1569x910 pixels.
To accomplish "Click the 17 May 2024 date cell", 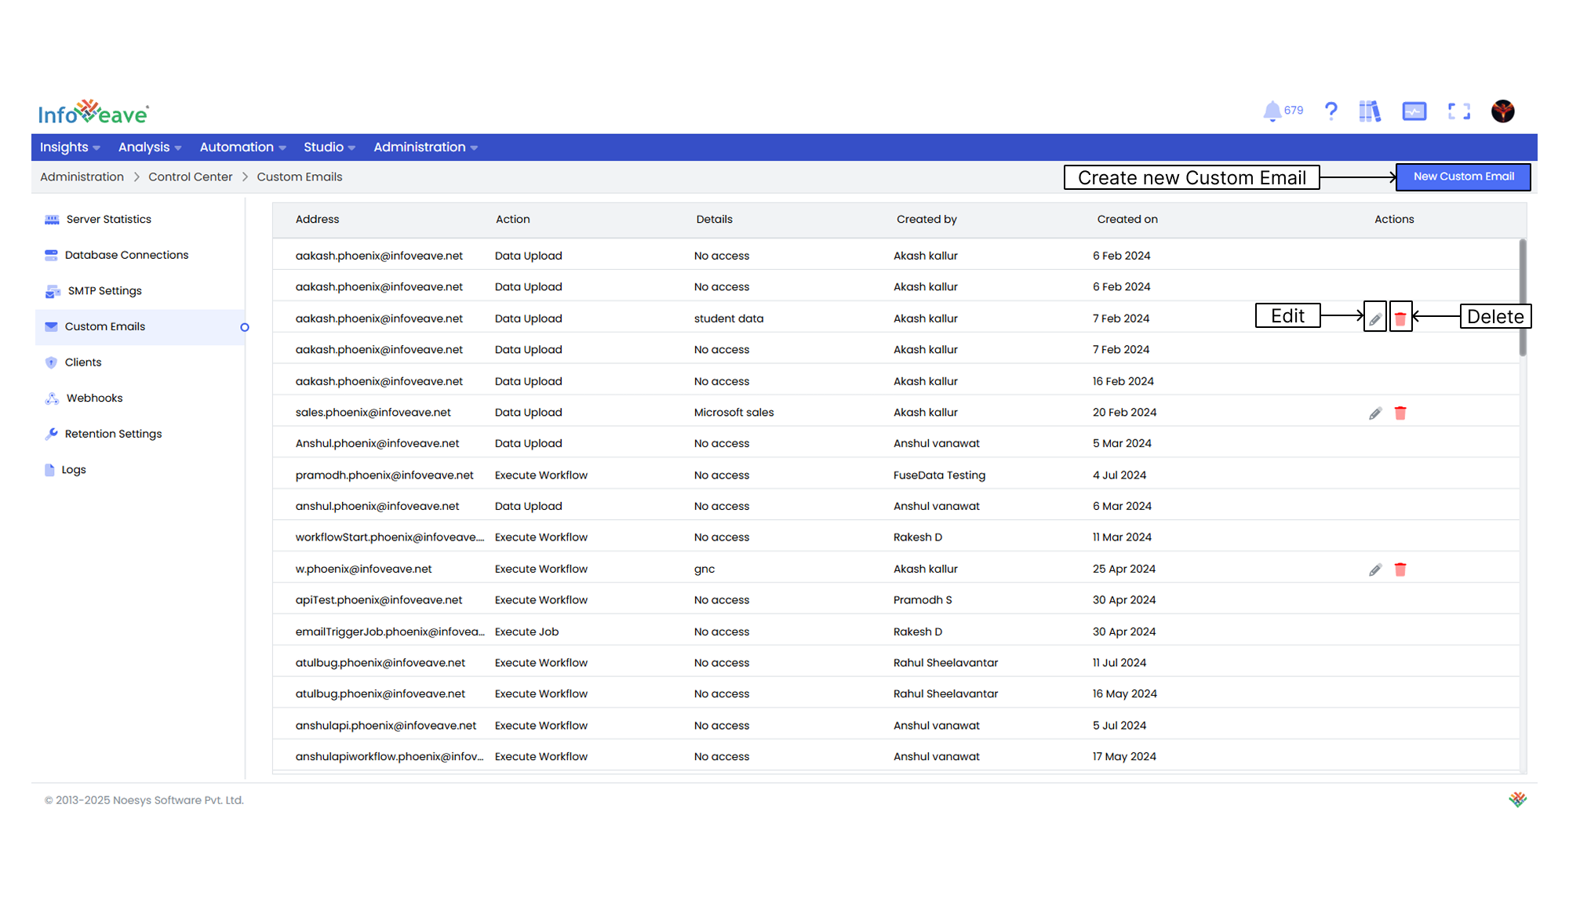I will click(x=1124, y=757).
